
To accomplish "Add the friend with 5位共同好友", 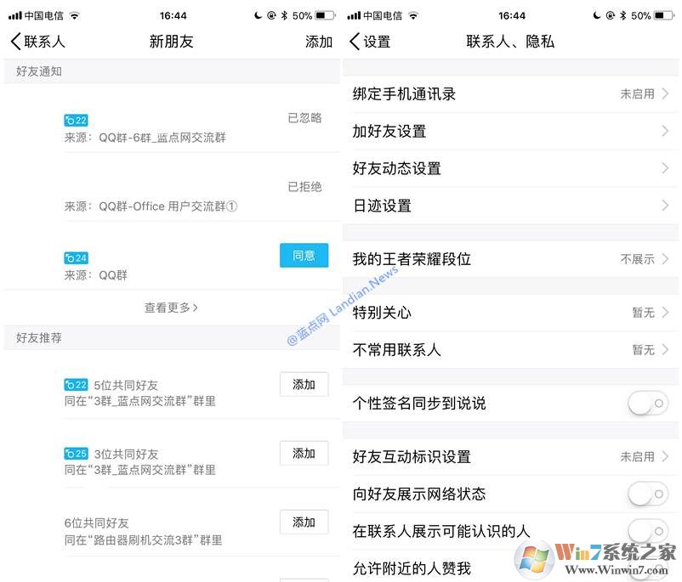I will tap(304, 385).
